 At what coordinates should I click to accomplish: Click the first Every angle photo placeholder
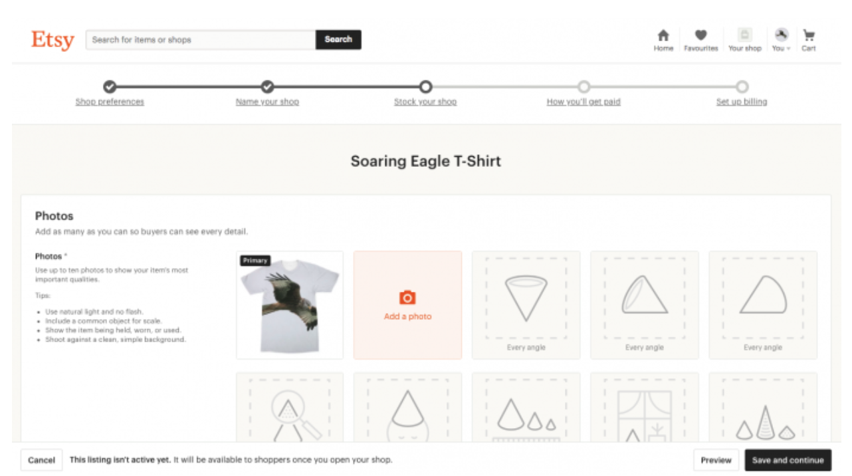pos(526,305)
